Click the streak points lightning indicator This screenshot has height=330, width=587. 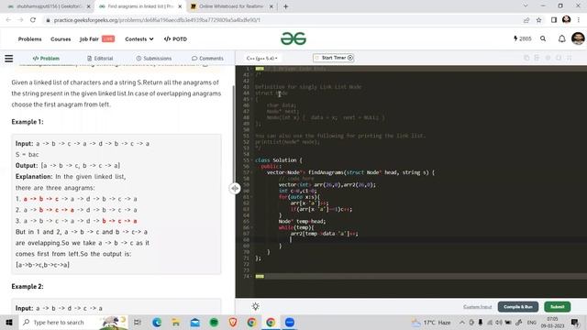522,38
